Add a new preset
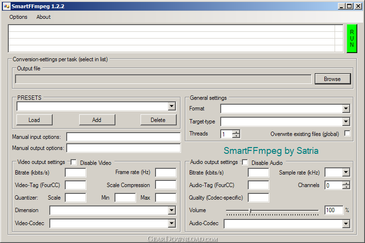Screen dimensions: 365x243 click(97, 120)
